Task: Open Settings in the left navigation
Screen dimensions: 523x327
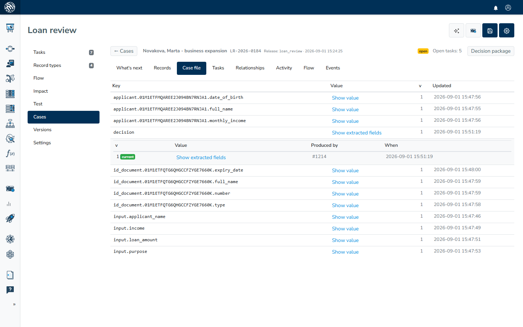Action: point(64,143)
